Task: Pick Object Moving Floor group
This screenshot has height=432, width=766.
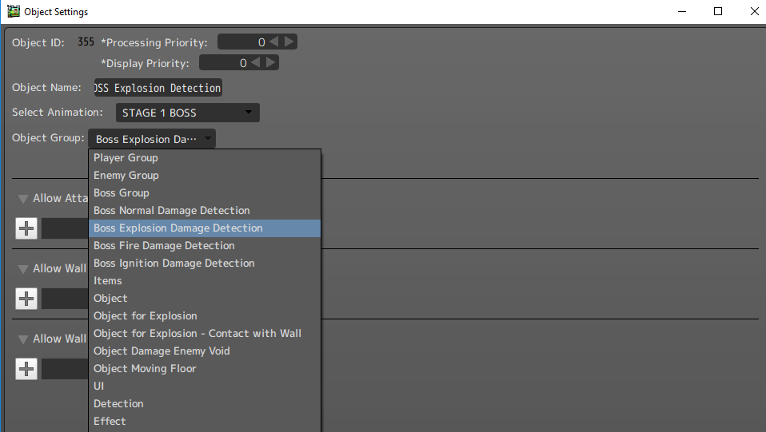Action: click(x=145, y=369)
